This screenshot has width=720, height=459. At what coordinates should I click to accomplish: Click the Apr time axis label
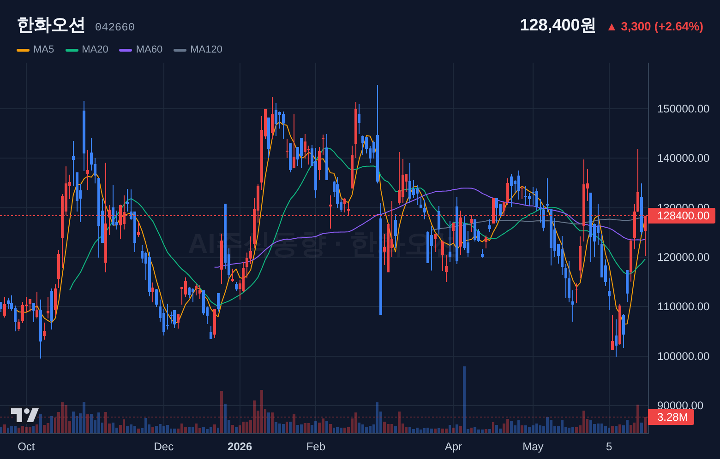point(453,447)
